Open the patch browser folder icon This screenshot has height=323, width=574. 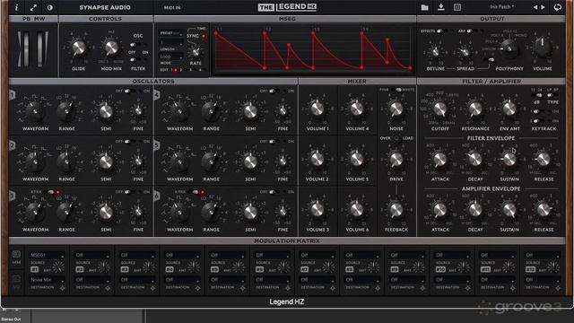click(x=424, y=7)
